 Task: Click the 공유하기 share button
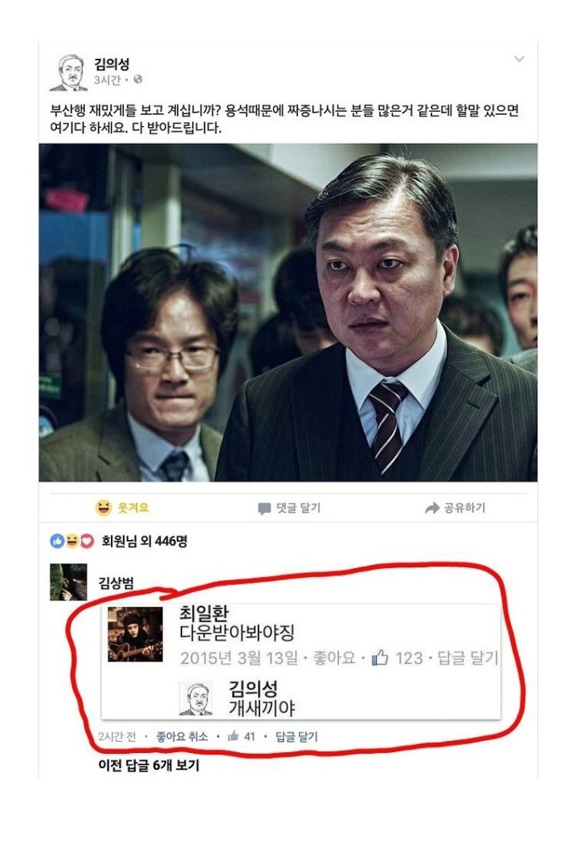[456, 508]
